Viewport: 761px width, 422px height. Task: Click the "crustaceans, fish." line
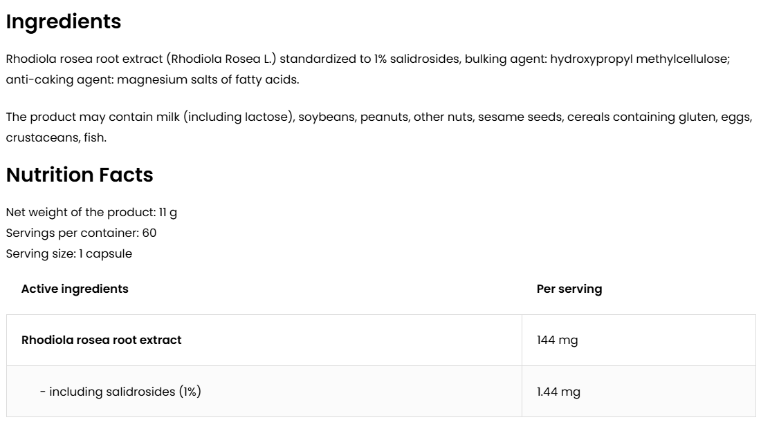(x=56, y=137)
